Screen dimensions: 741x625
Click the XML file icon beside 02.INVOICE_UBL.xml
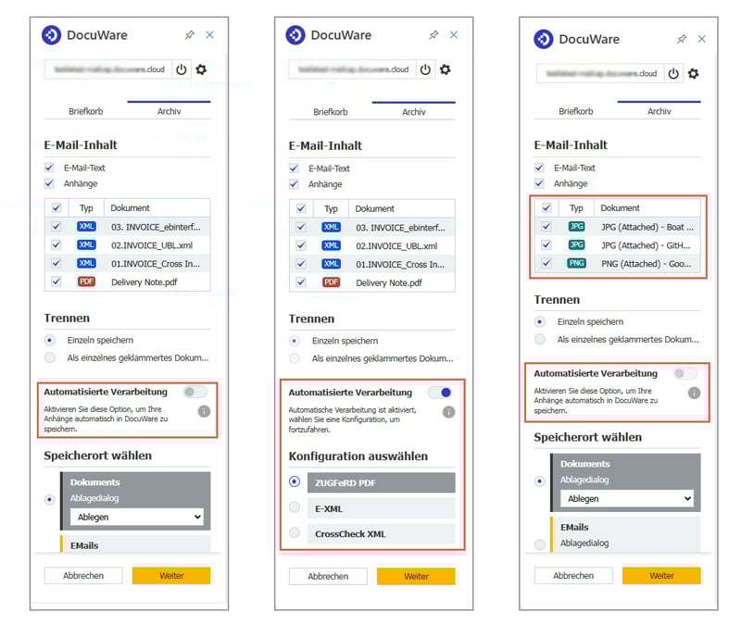click(87, 245)
